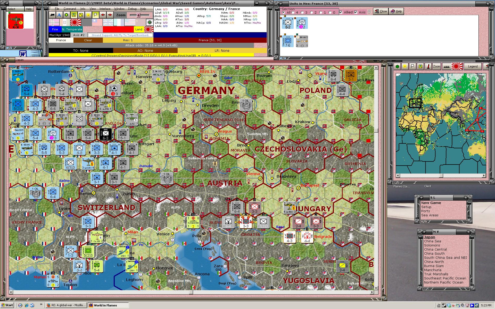Click the Legend button in minimap panel

(473, 66)
